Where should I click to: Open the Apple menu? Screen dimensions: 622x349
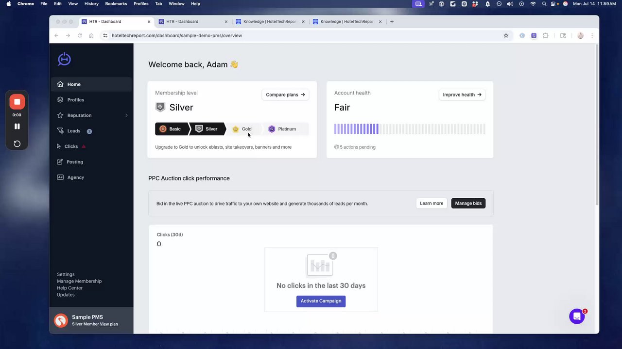8,3
